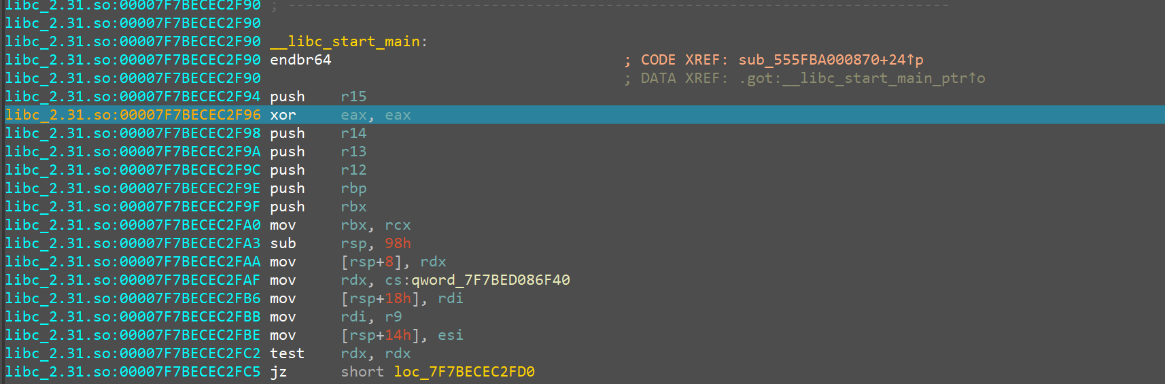This screenshot has height=384, width=1165.
Task: Select the 98h immediate value
Action: tap(398, 243)
